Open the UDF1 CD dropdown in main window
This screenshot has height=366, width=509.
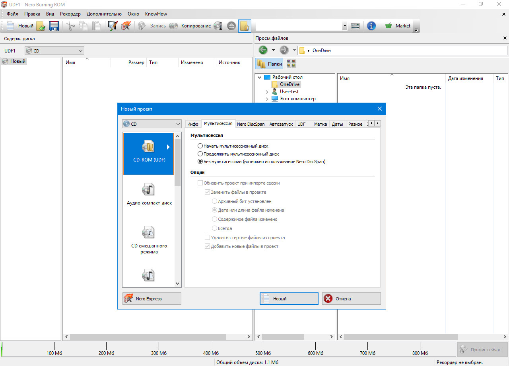pos(54,51)
